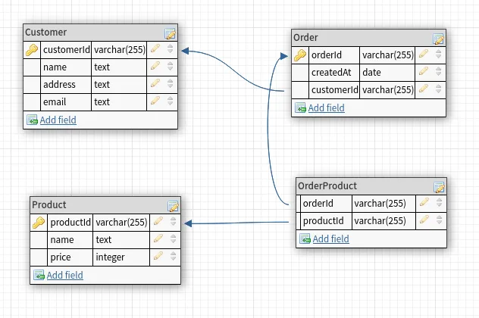Screen dimensions: 479x318
Task: Click varchar(255) type of Customer customerId
Action: (x=119, y=50)
